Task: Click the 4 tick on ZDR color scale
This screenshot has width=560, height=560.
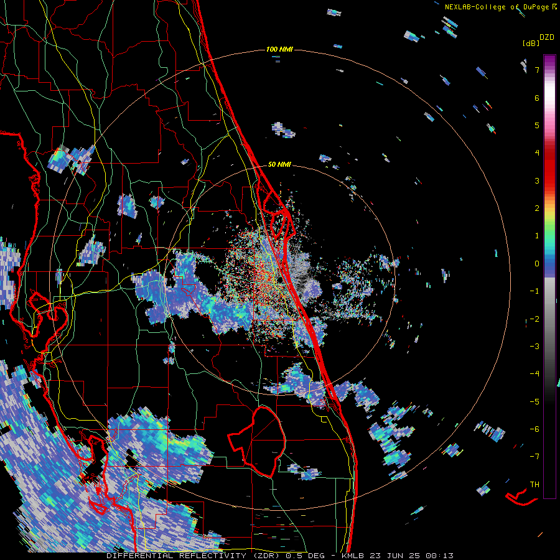Action: [x=537, y=153]
